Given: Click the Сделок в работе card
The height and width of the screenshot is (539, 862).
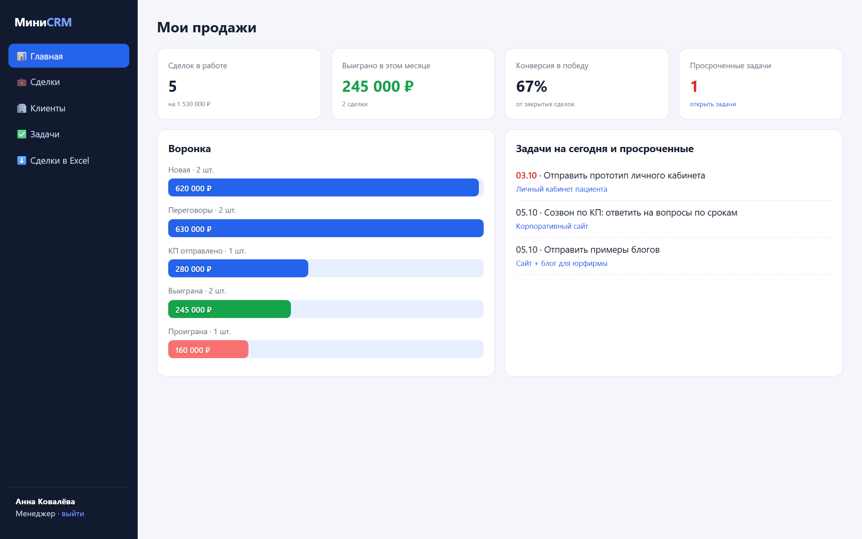Looking at the screenshot, I should click(239, 84).
